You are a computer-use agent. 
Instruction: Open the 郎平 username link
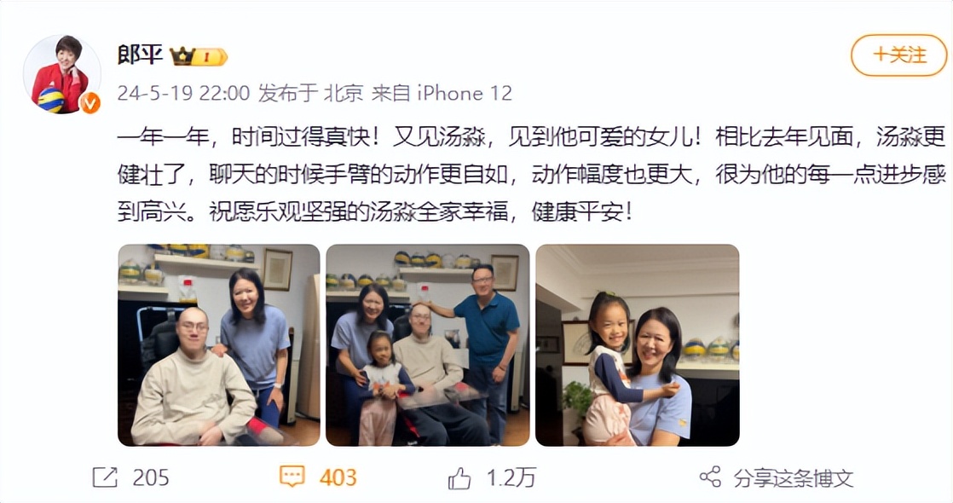[x=141, y=55]
